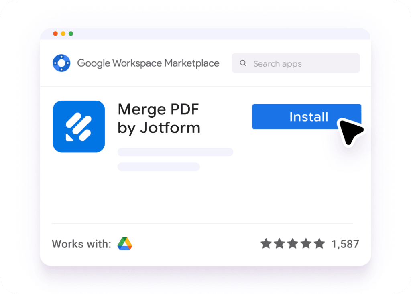The height and width of the screenshot is (294, 411).
Task: Click the Works with label
Action: (x=81, y=244)
